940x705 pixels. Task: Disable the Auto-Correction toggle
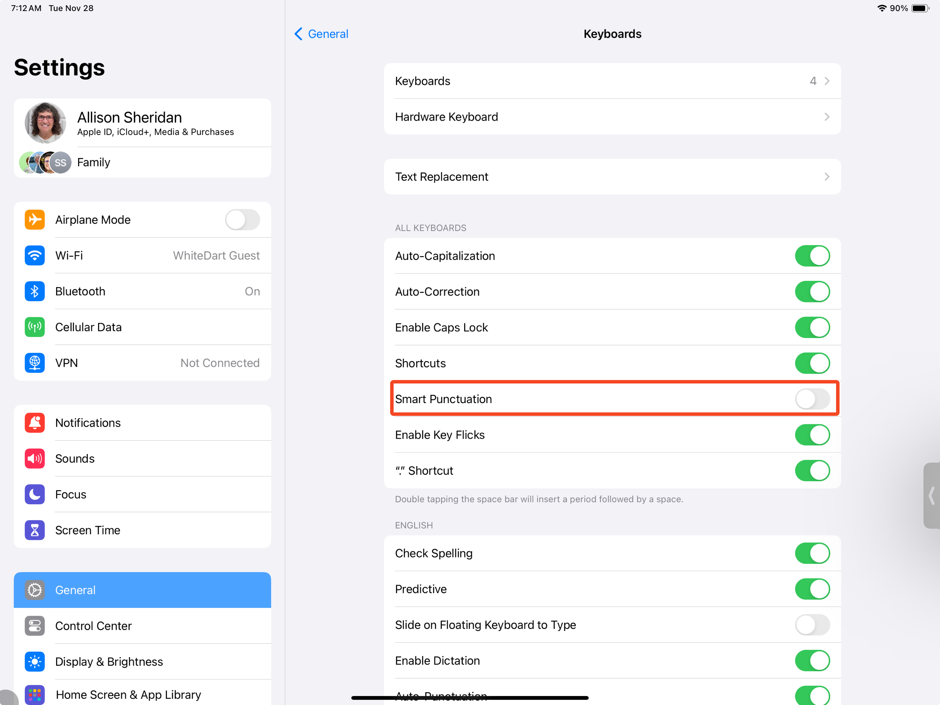812,291
